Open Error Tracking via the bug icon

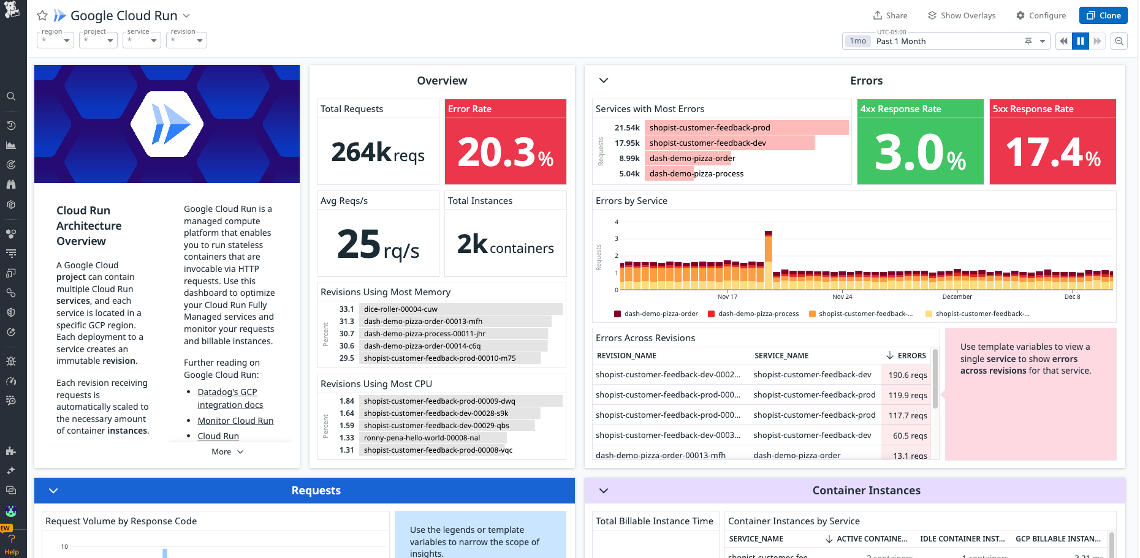pos(11,361)
